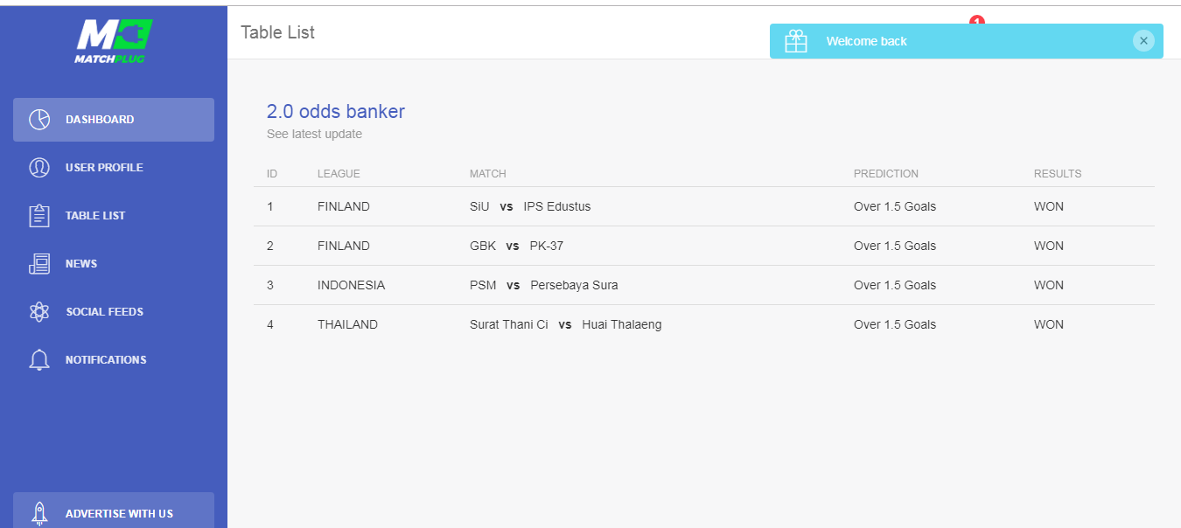This screenshot has height=528, width=1181.
Task: Click the Table List clipboard icon
Action: point(39,216)
